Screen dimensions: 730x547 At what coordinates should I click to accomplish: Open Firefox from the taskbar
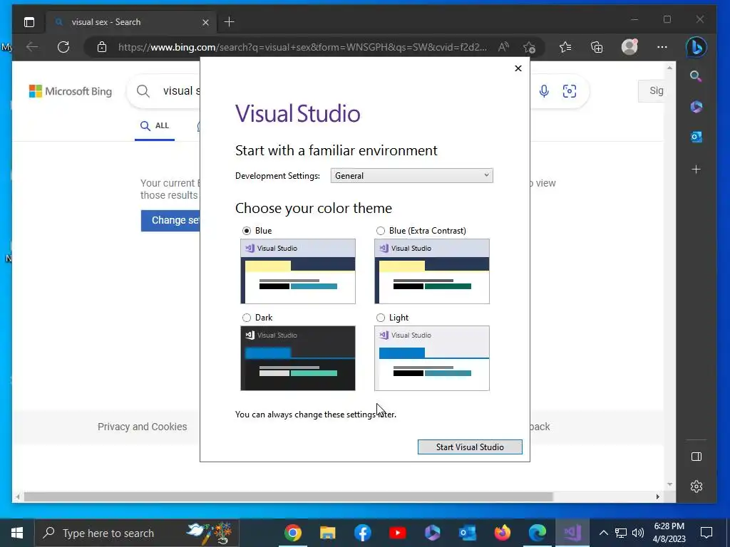click(503, 533)
